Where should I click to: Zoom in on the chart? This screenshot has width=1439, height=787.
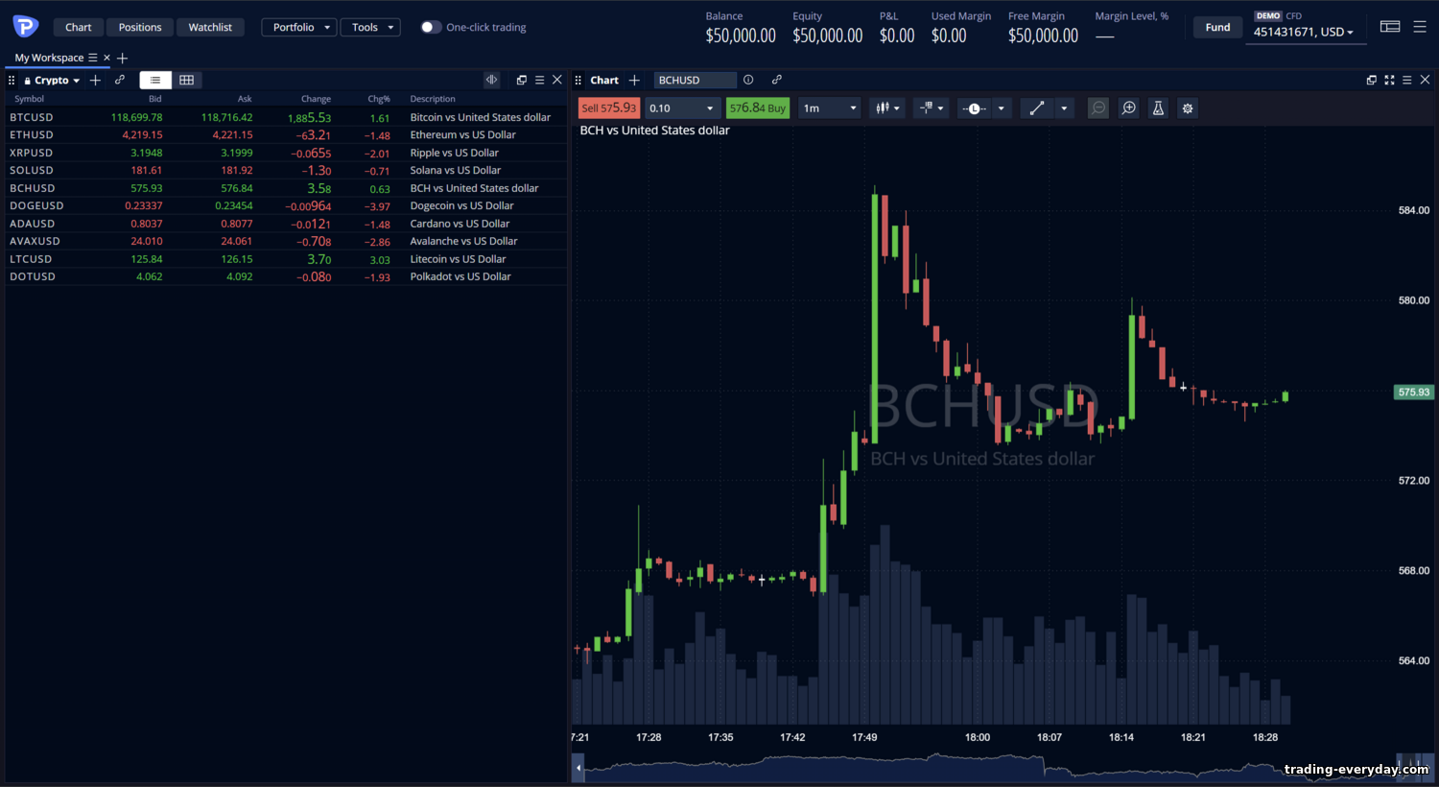(1129, 108)
